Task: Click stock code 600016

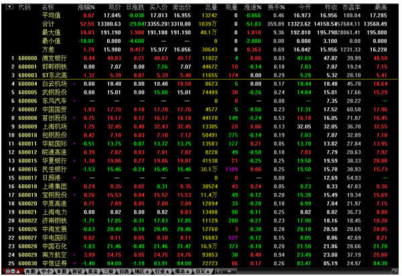Action: (x=27, y=169)
